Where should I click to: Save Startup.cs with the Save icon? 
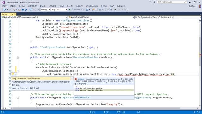pyautogui.click(x=23, y=10)
